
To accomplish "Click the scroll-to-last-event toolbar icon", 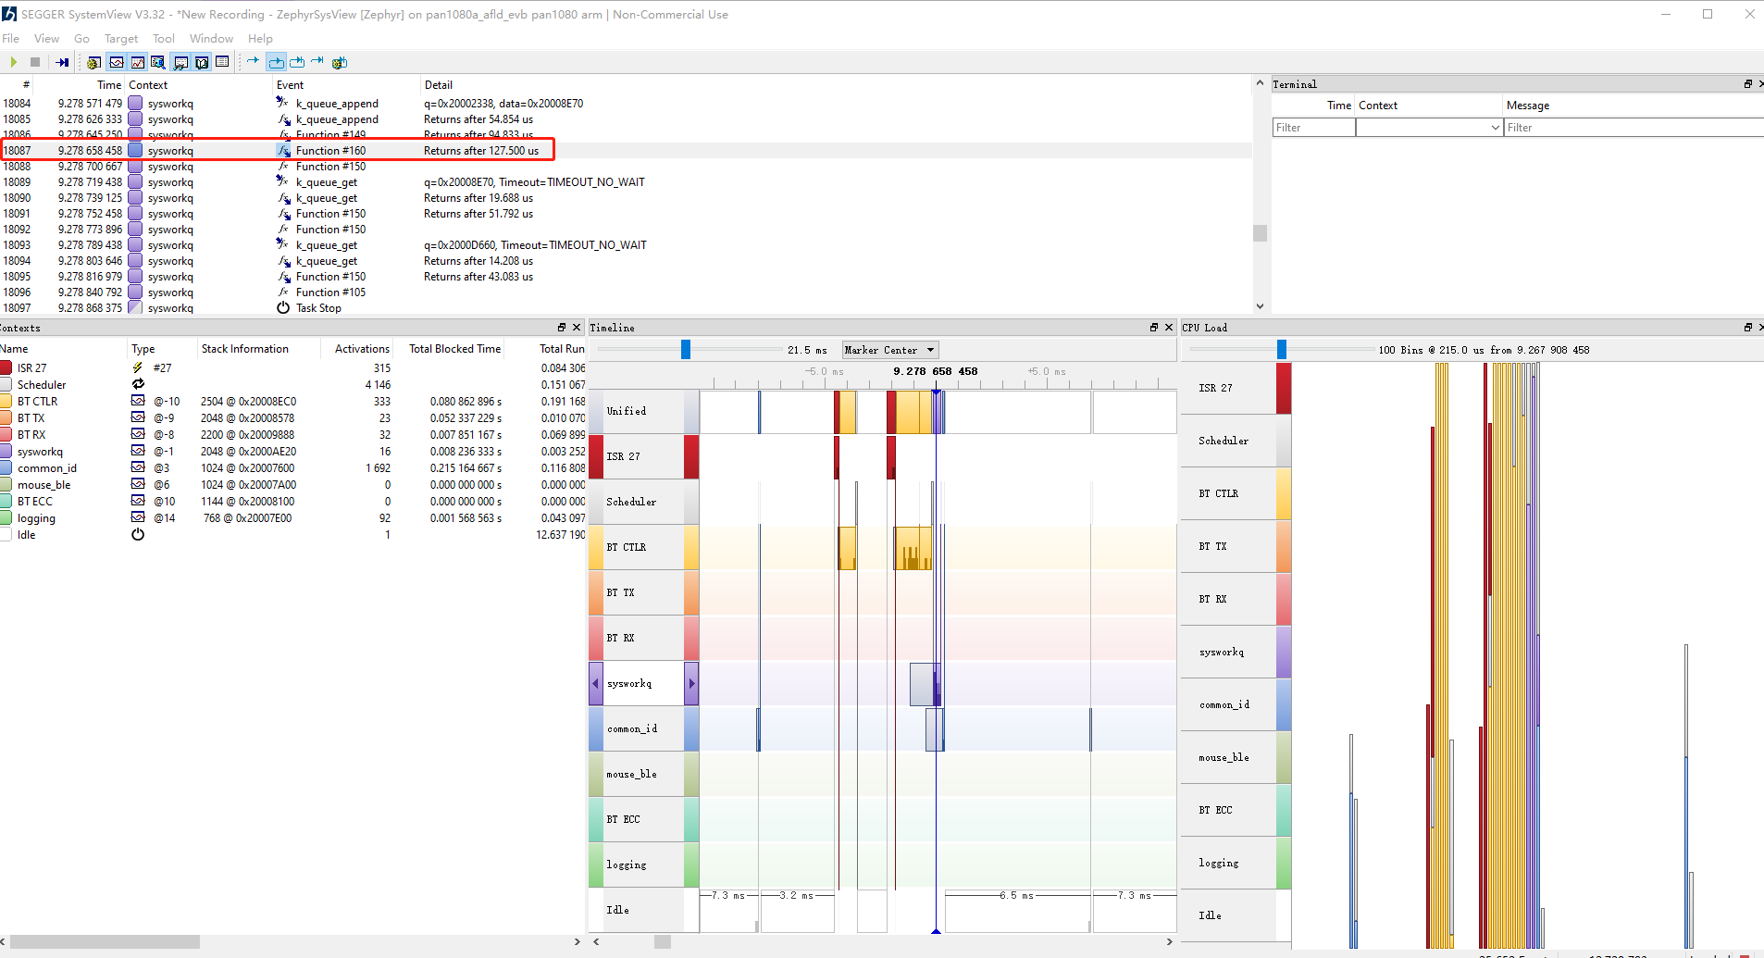I will tap(297, 62).
